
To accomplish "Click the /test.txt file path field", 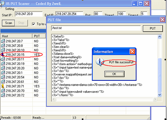I will point(96,28).
